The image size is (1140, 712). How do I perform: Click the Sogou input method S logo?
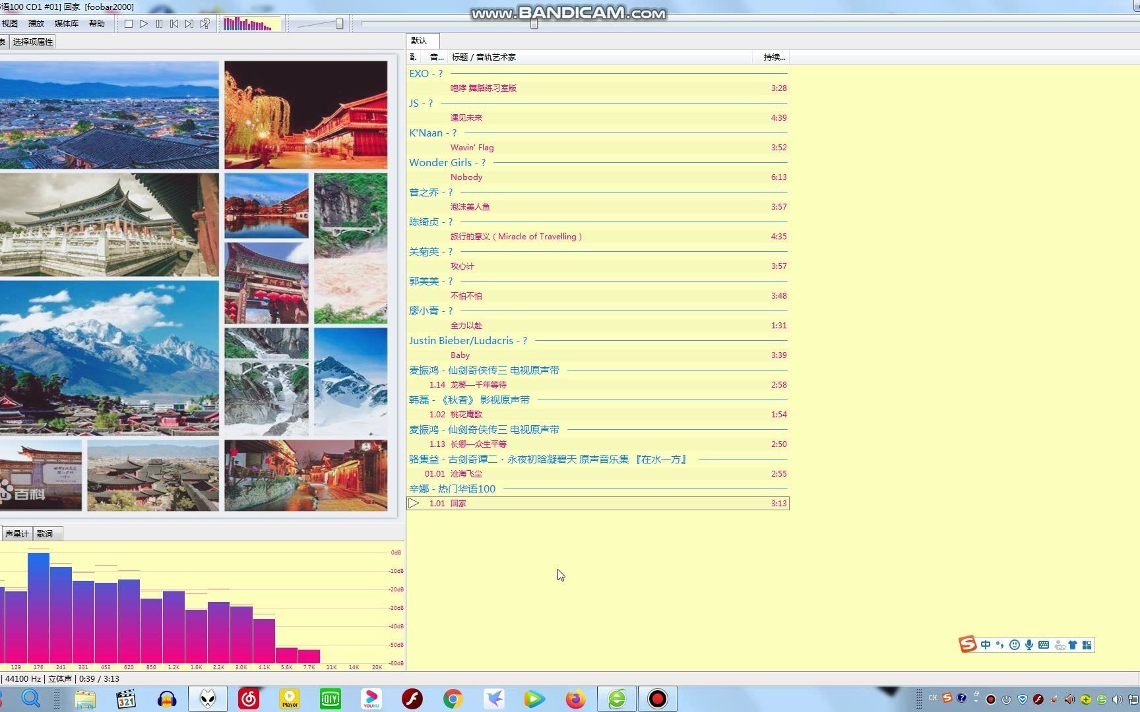pos(968,644)
